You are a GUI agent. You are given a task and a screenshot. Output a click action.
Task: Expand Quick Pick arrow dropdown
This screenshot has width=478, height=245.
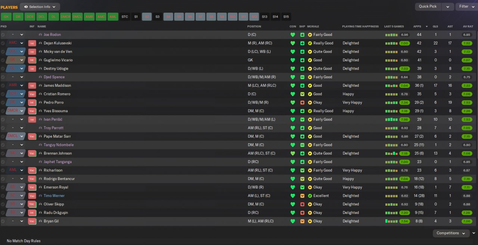click(448, 6)
